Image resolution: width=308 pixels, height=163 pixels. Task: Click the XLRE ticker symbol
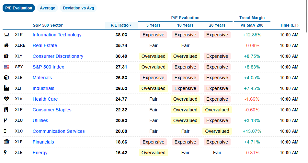(x=20, y=45)
